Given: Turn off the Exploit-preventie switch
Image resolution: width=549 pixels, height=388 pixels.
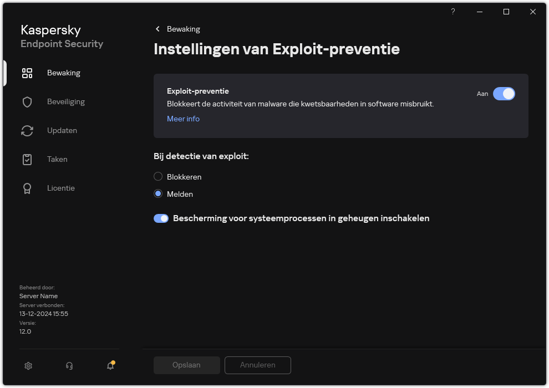Looking at the screenshot, I should click(x=504, y=94).
